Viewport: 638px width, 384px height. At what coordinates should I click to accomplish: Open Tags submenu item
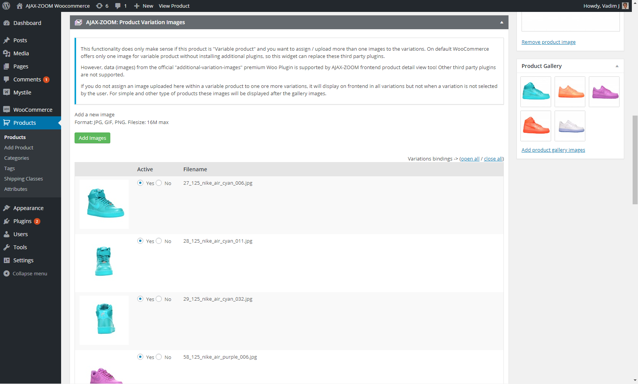(10, 168)
